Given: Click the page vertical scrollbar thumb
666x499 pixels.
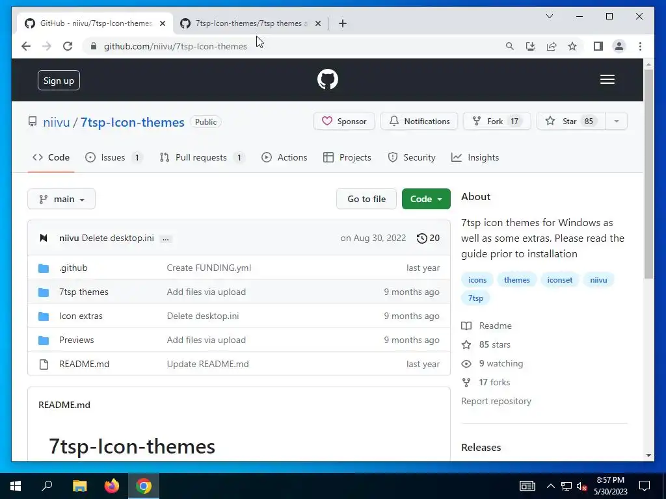Looking at the screenshot, I should (x=648, y=174).
